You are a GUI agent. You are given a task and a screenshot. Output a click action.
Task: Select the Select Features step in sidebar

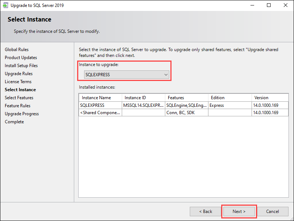click(x=19, y=98)
